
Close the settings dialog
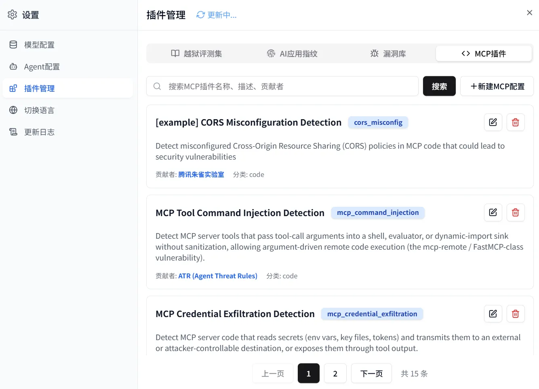(529, 13)
